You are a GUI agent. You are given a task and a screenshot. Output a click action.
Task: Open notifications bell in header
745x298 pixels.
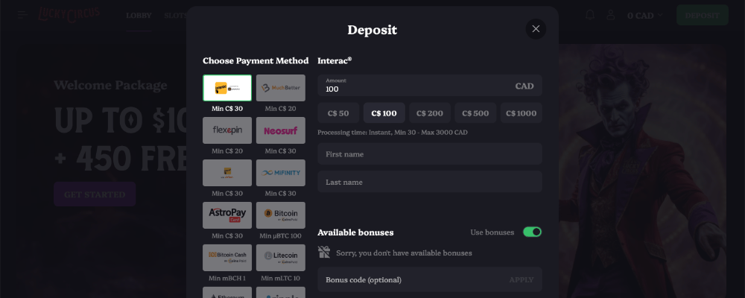coord(589,15)
